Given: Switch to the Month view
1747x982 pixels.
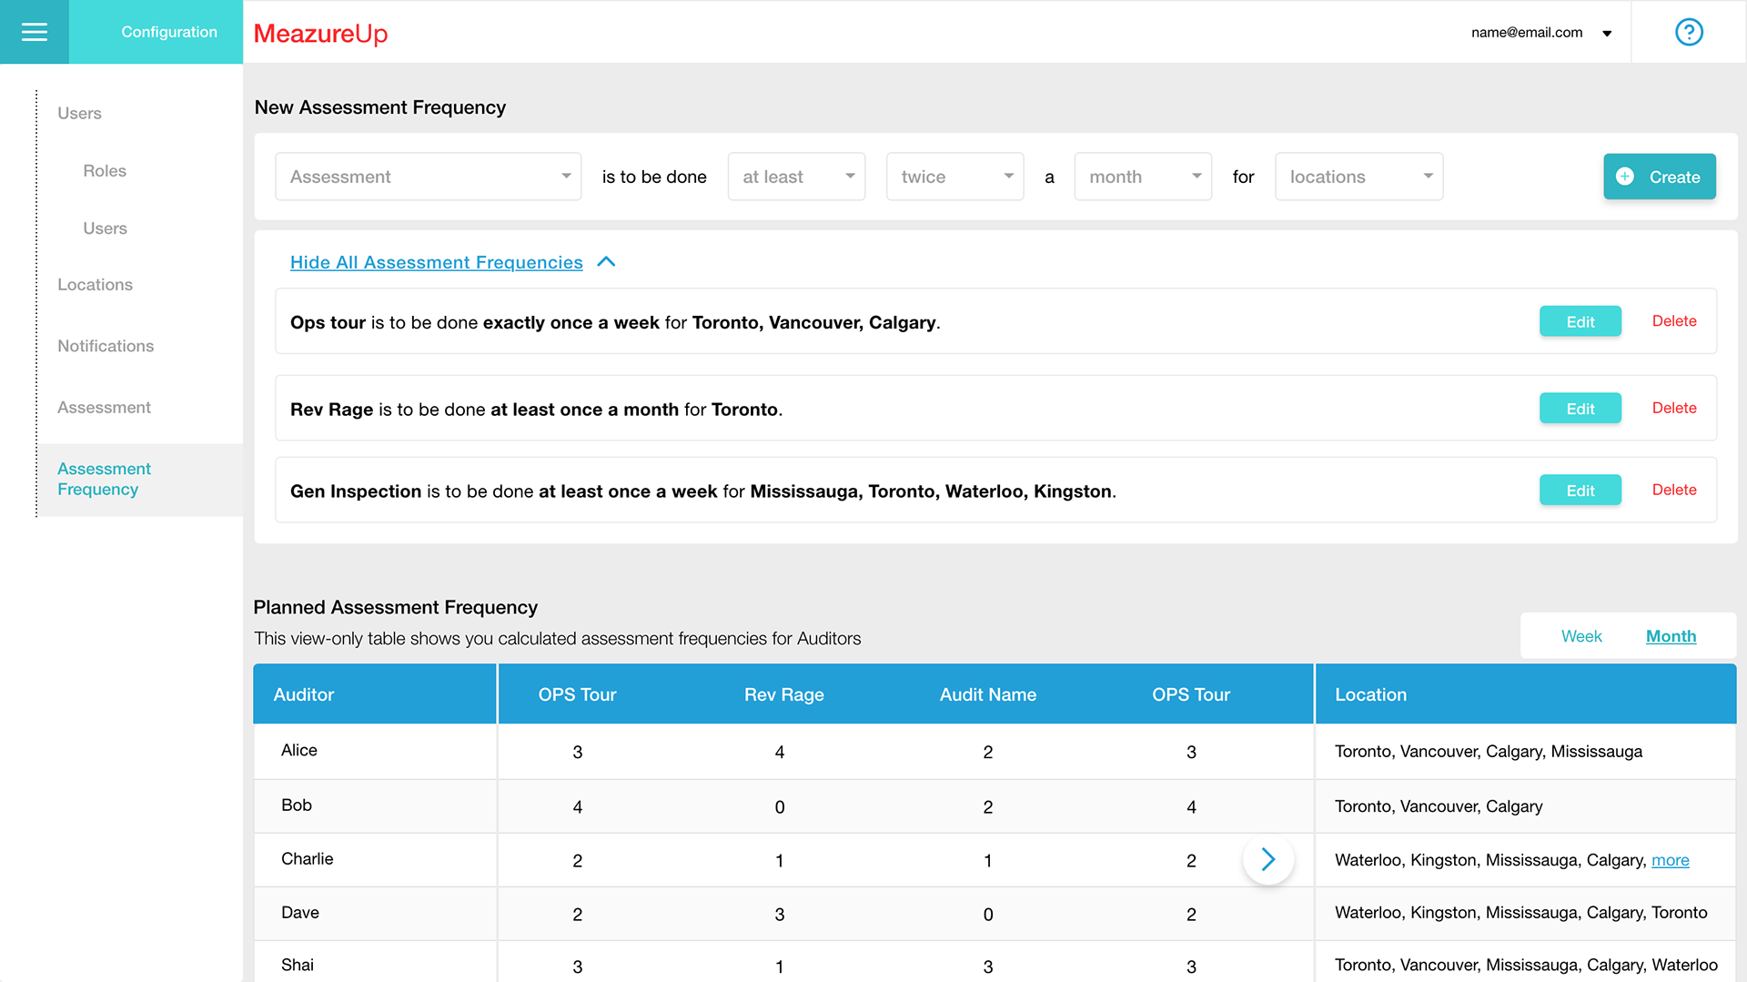Looking at the screenshot, I should [1671, 636].
